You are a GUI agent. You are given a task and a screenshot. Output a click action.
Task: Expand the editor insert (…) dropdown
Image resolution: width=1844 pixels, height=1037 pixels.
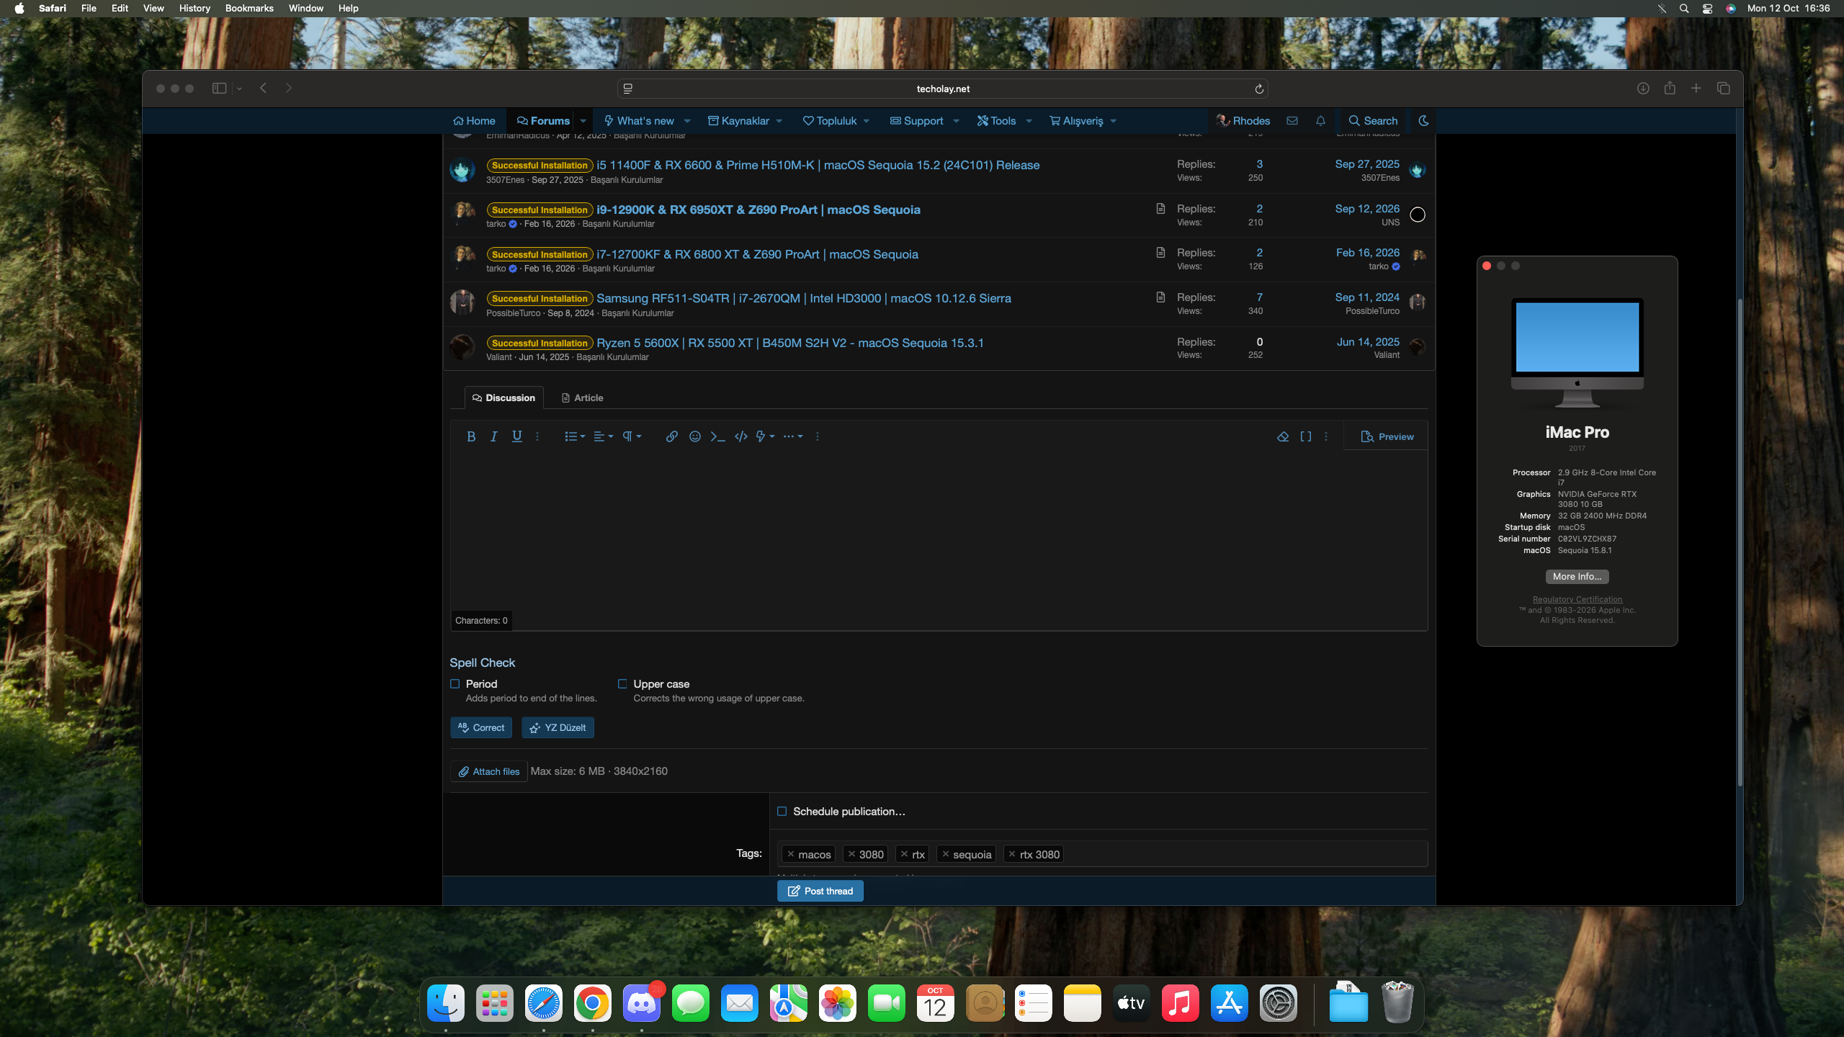pos(793,436)
